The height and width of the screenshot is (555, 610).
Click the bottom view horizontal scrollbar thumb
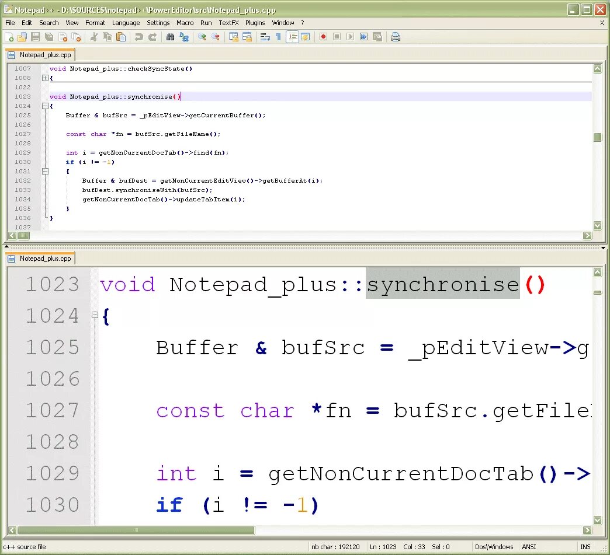[x=136, y=530]
